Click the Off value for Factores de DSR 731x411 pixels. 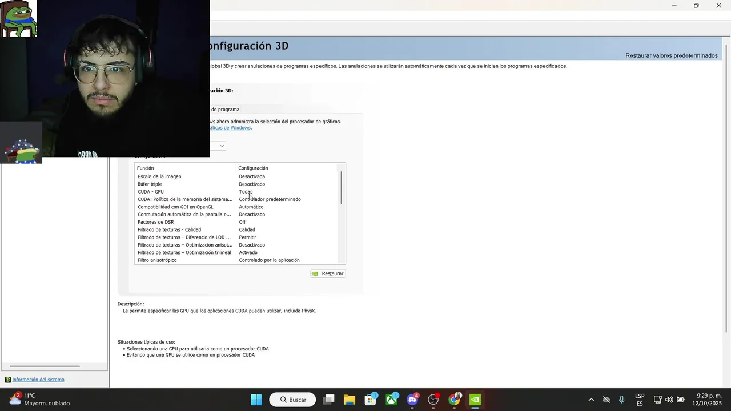coord(242,222)
